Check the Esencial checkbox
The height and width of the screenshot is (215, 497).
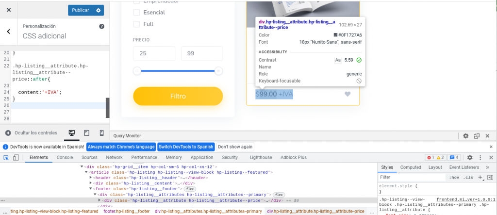click(x=136, y=12)
